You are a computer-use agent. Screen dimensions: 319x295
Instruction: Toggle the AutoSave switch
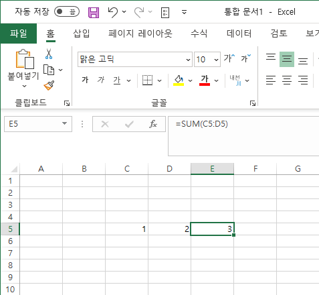[67, 11]
